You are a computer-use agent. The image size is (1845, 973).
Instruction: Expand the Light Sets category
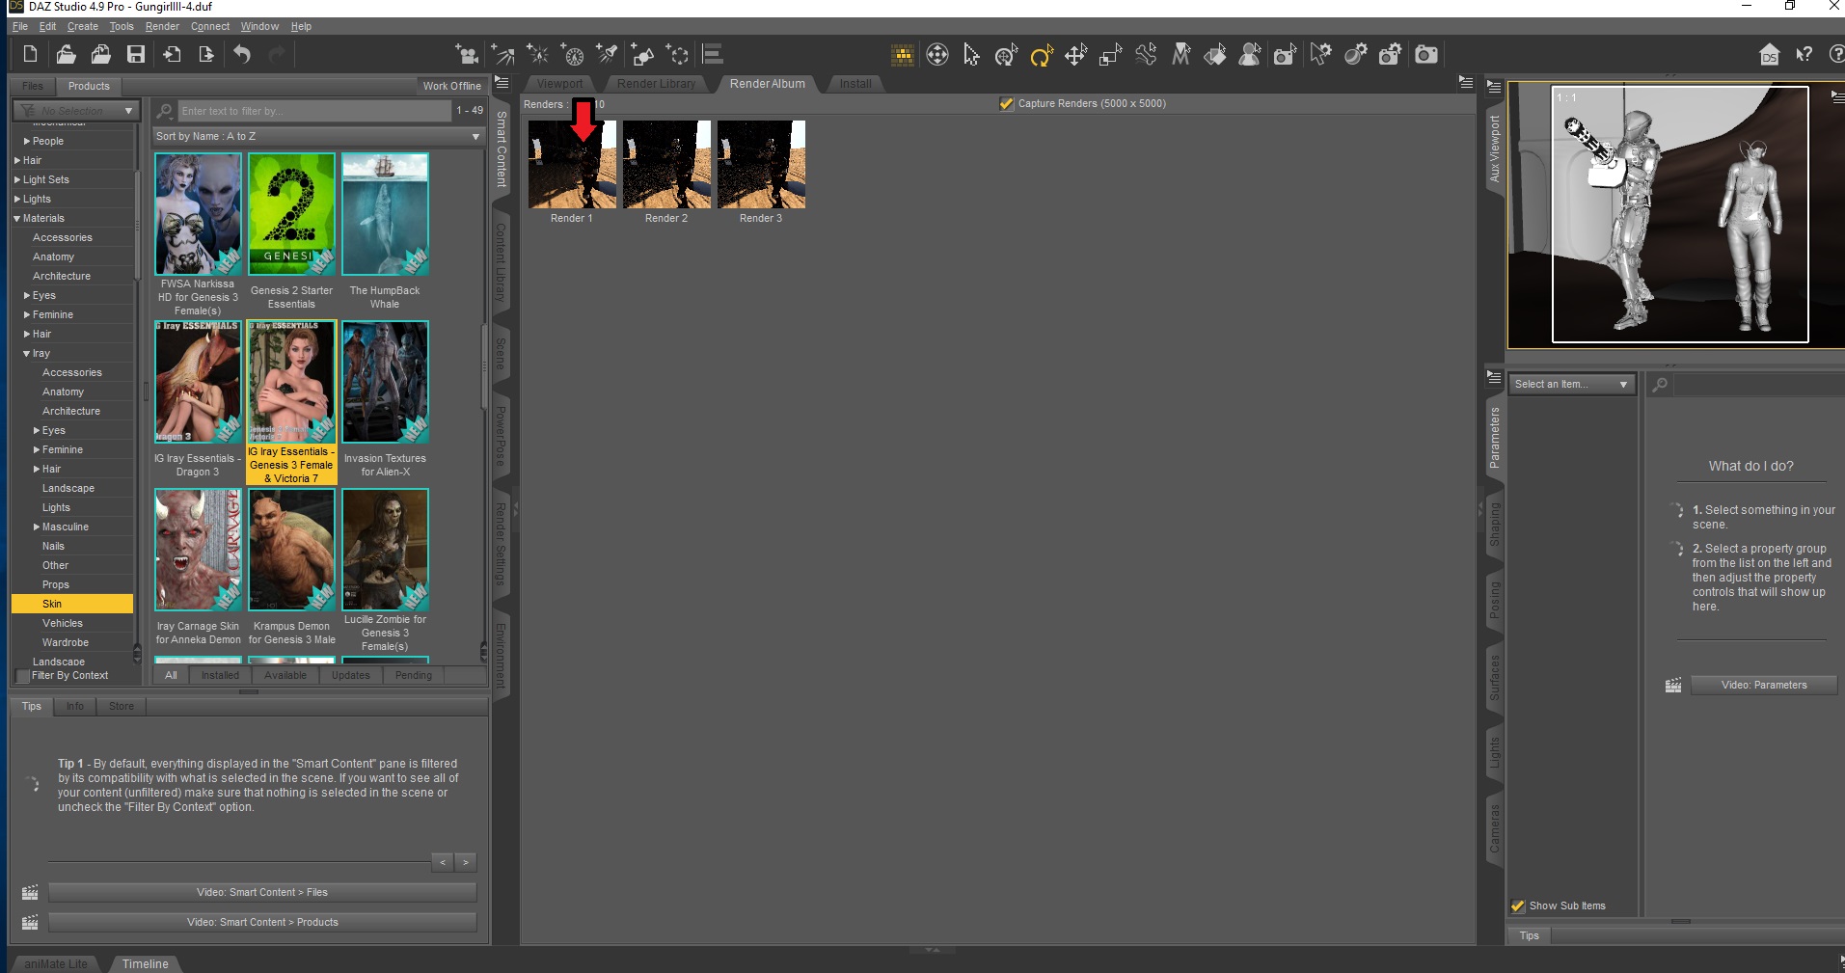pos(17,179)
